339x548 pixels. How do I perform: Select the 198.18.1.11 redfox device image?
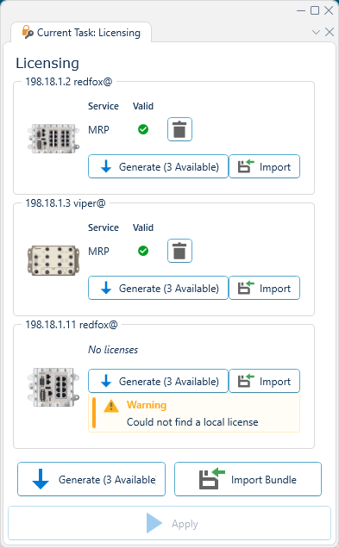pyautogui.click(x=53, y=387)
